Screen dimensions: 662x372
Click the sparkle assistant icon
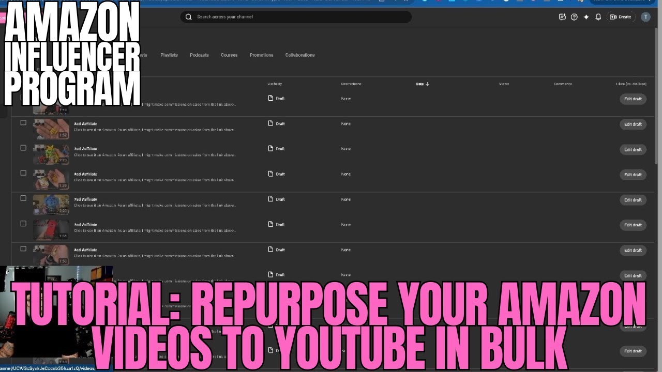586,17
